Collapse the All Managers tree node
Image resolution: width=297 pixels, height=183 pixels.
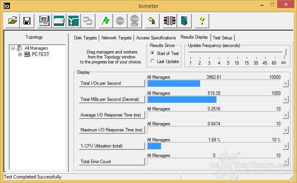(x=13, y=48)
